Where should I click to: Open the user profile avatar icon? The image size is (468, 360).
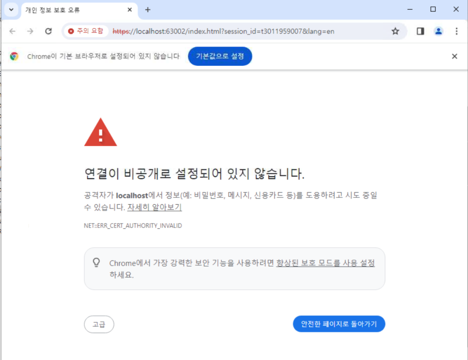[x=438, y=31]
